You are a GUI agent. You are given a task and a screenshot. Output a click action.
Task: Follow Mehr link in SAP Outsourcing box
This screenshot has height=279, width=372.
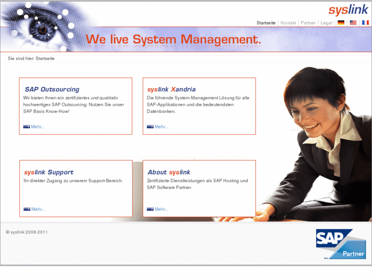coord(38,127)
